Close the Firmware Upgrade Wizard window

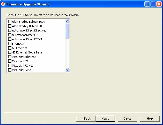click(159, 4)
